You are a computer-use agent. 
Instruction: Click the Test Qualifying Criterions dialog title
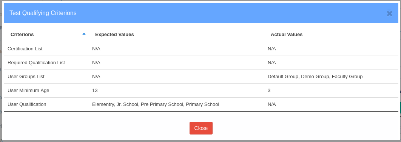click(43, 13)
